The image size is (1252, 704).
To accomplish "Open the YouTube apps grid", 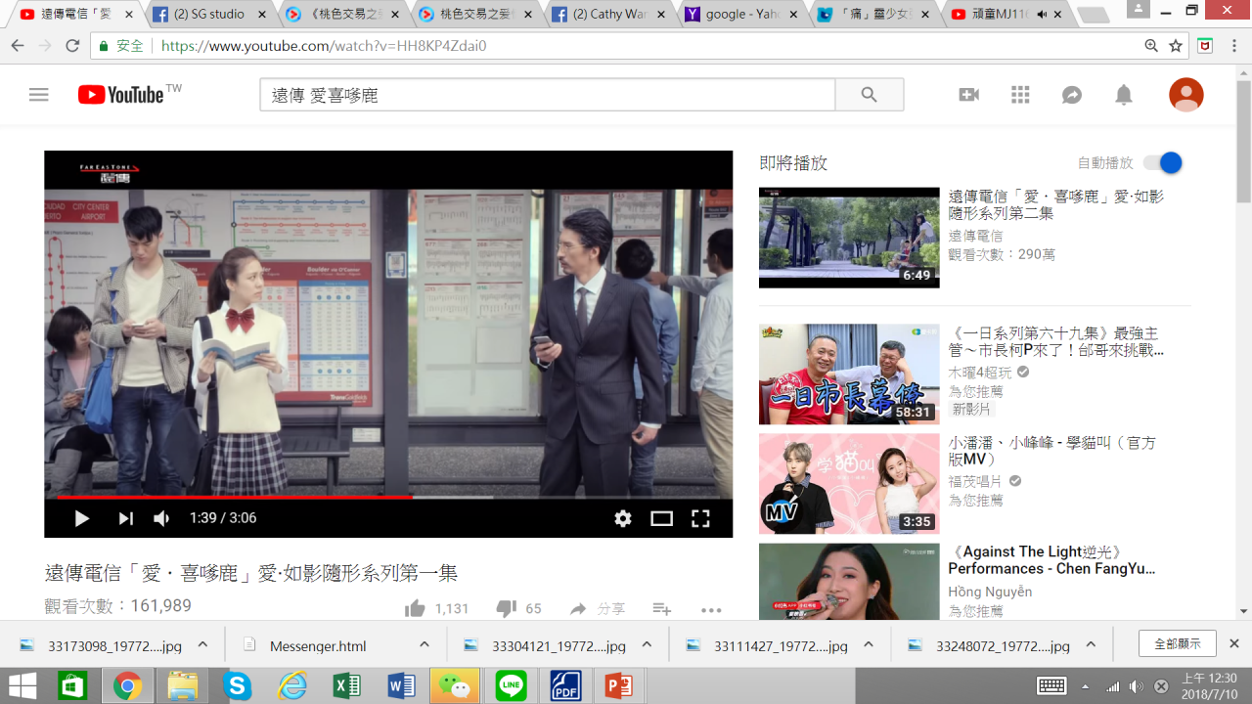I will pyautogui.click(x=1020, y=95).
